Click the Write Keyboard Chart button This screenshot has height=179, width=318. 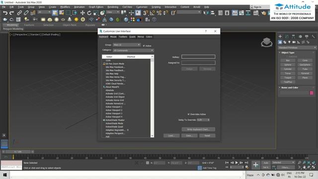198,129
